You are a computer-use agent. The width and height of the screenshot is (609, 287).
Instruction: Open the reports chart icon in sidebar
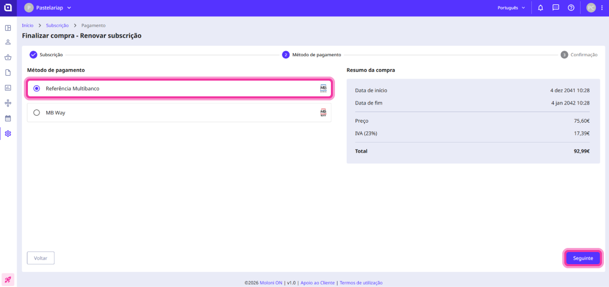coord(8,88)
